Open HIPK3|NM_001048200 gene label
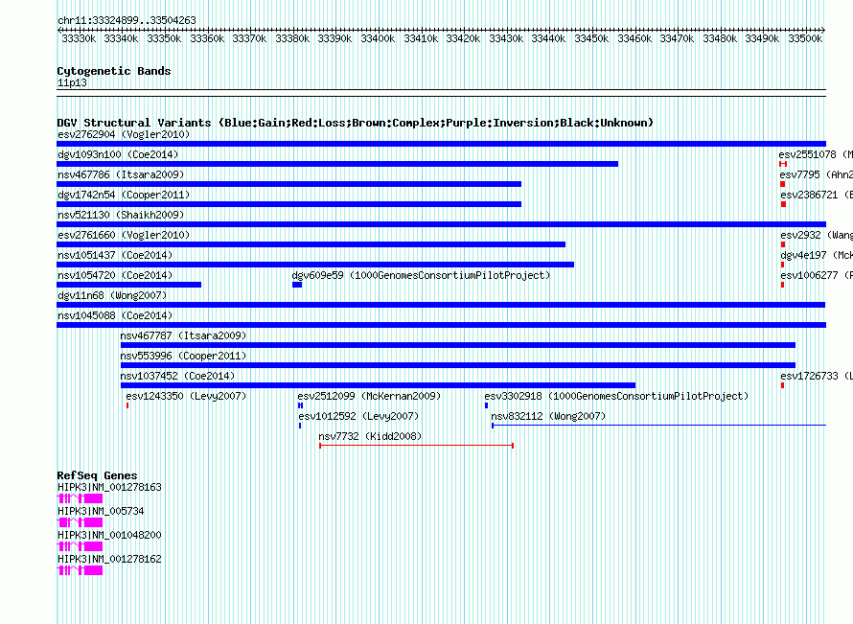 coord(109,535)
